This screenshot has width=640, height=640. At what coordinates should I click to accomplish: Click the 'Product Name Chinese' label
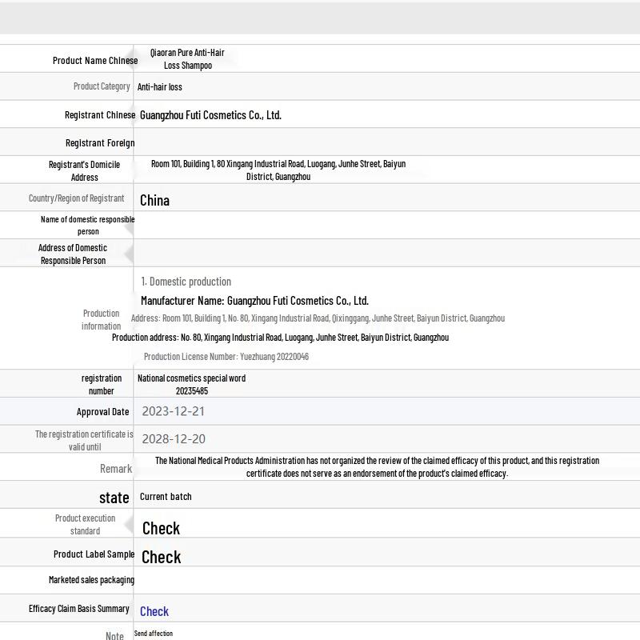click(95, 61)
